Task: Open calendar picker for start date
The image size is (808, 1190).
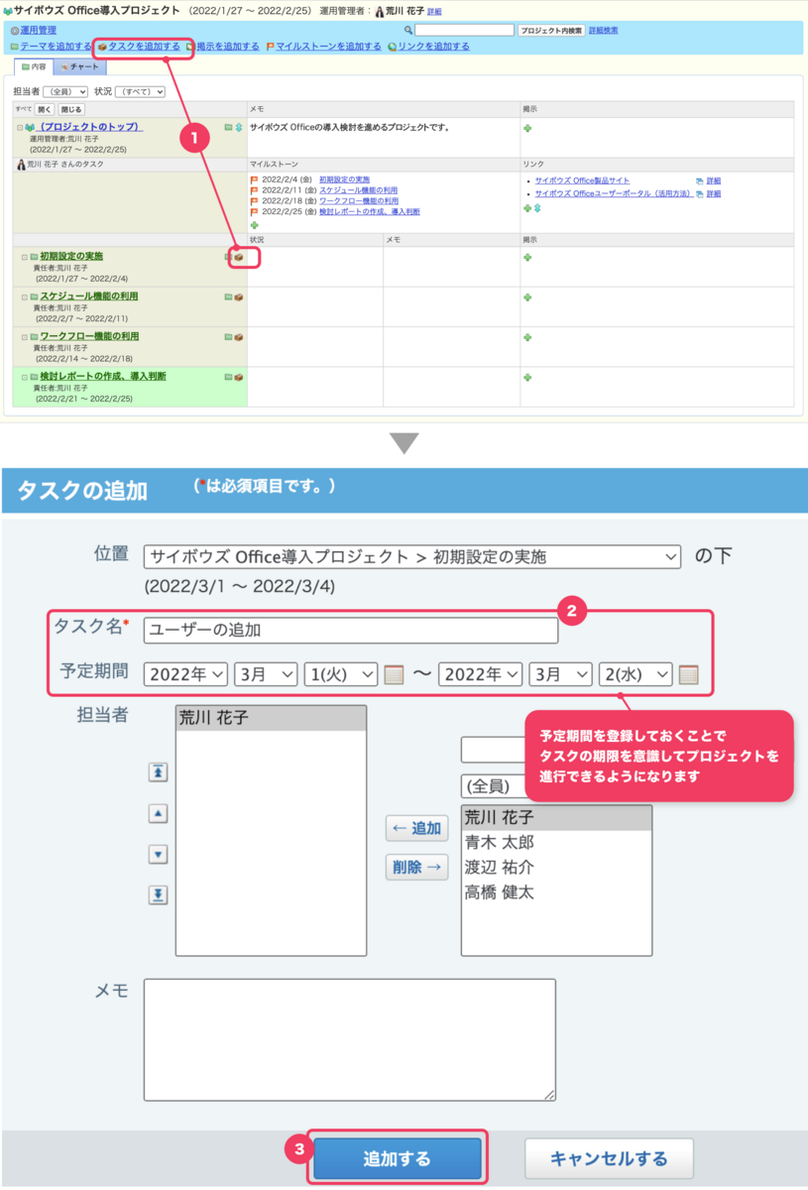Action: coord(394,674)
